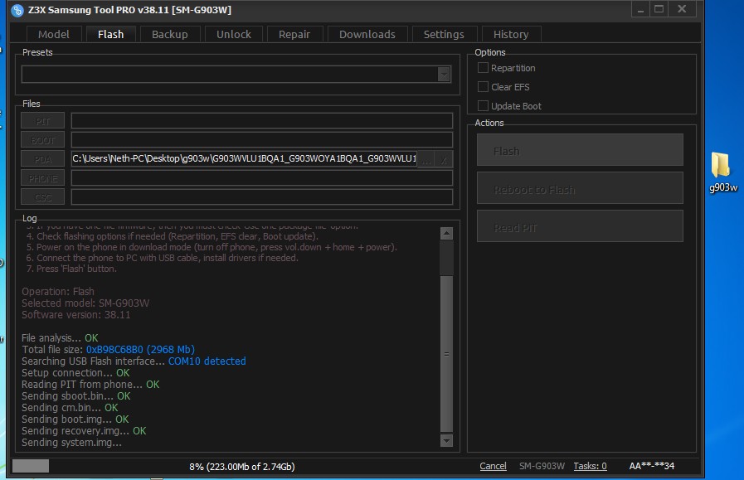Click the browse '...' button for PDA file
This screenshot has height=480, width=744.
tap(426, 159)
